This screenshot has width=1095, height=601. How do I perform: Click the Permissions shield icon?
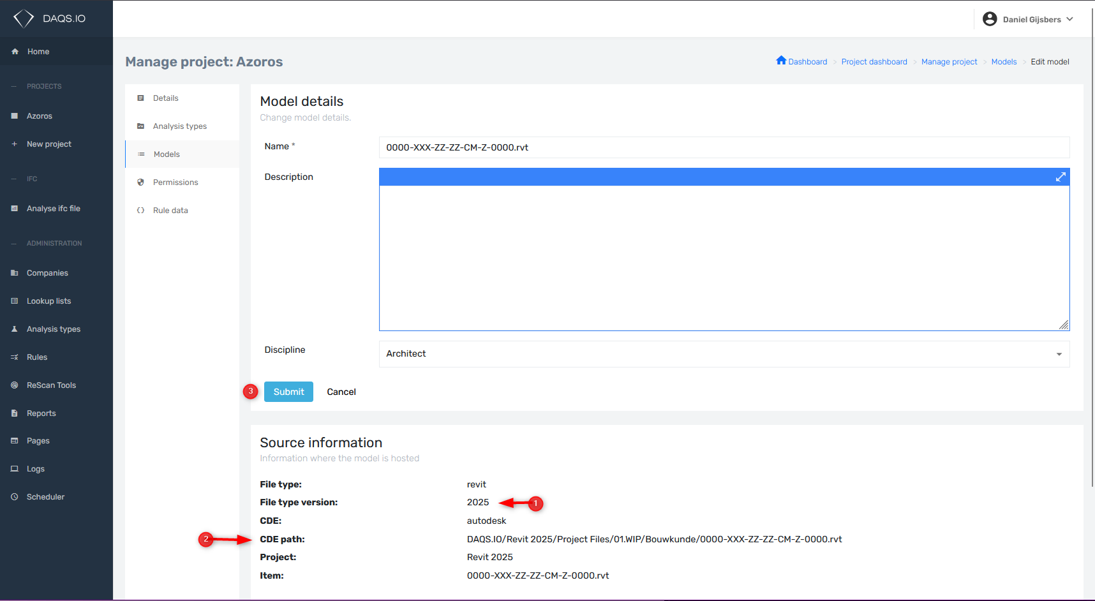point(140,182)
